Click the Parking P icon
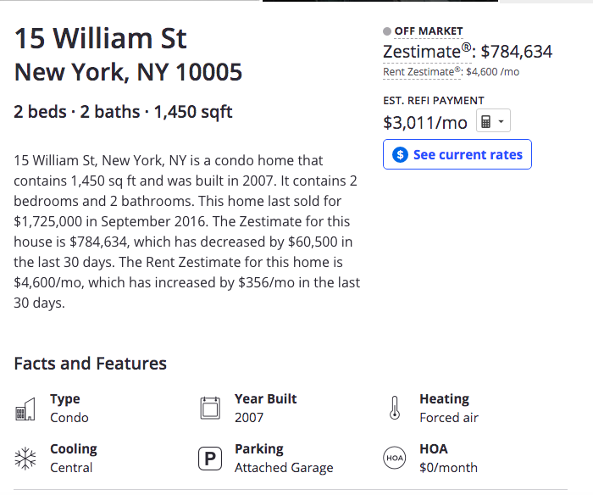Viewport: 593px width, 495px height. point(210,459)
